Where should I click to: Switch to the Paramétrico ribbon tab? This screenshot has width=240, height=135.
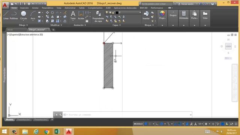click(48, 8)
